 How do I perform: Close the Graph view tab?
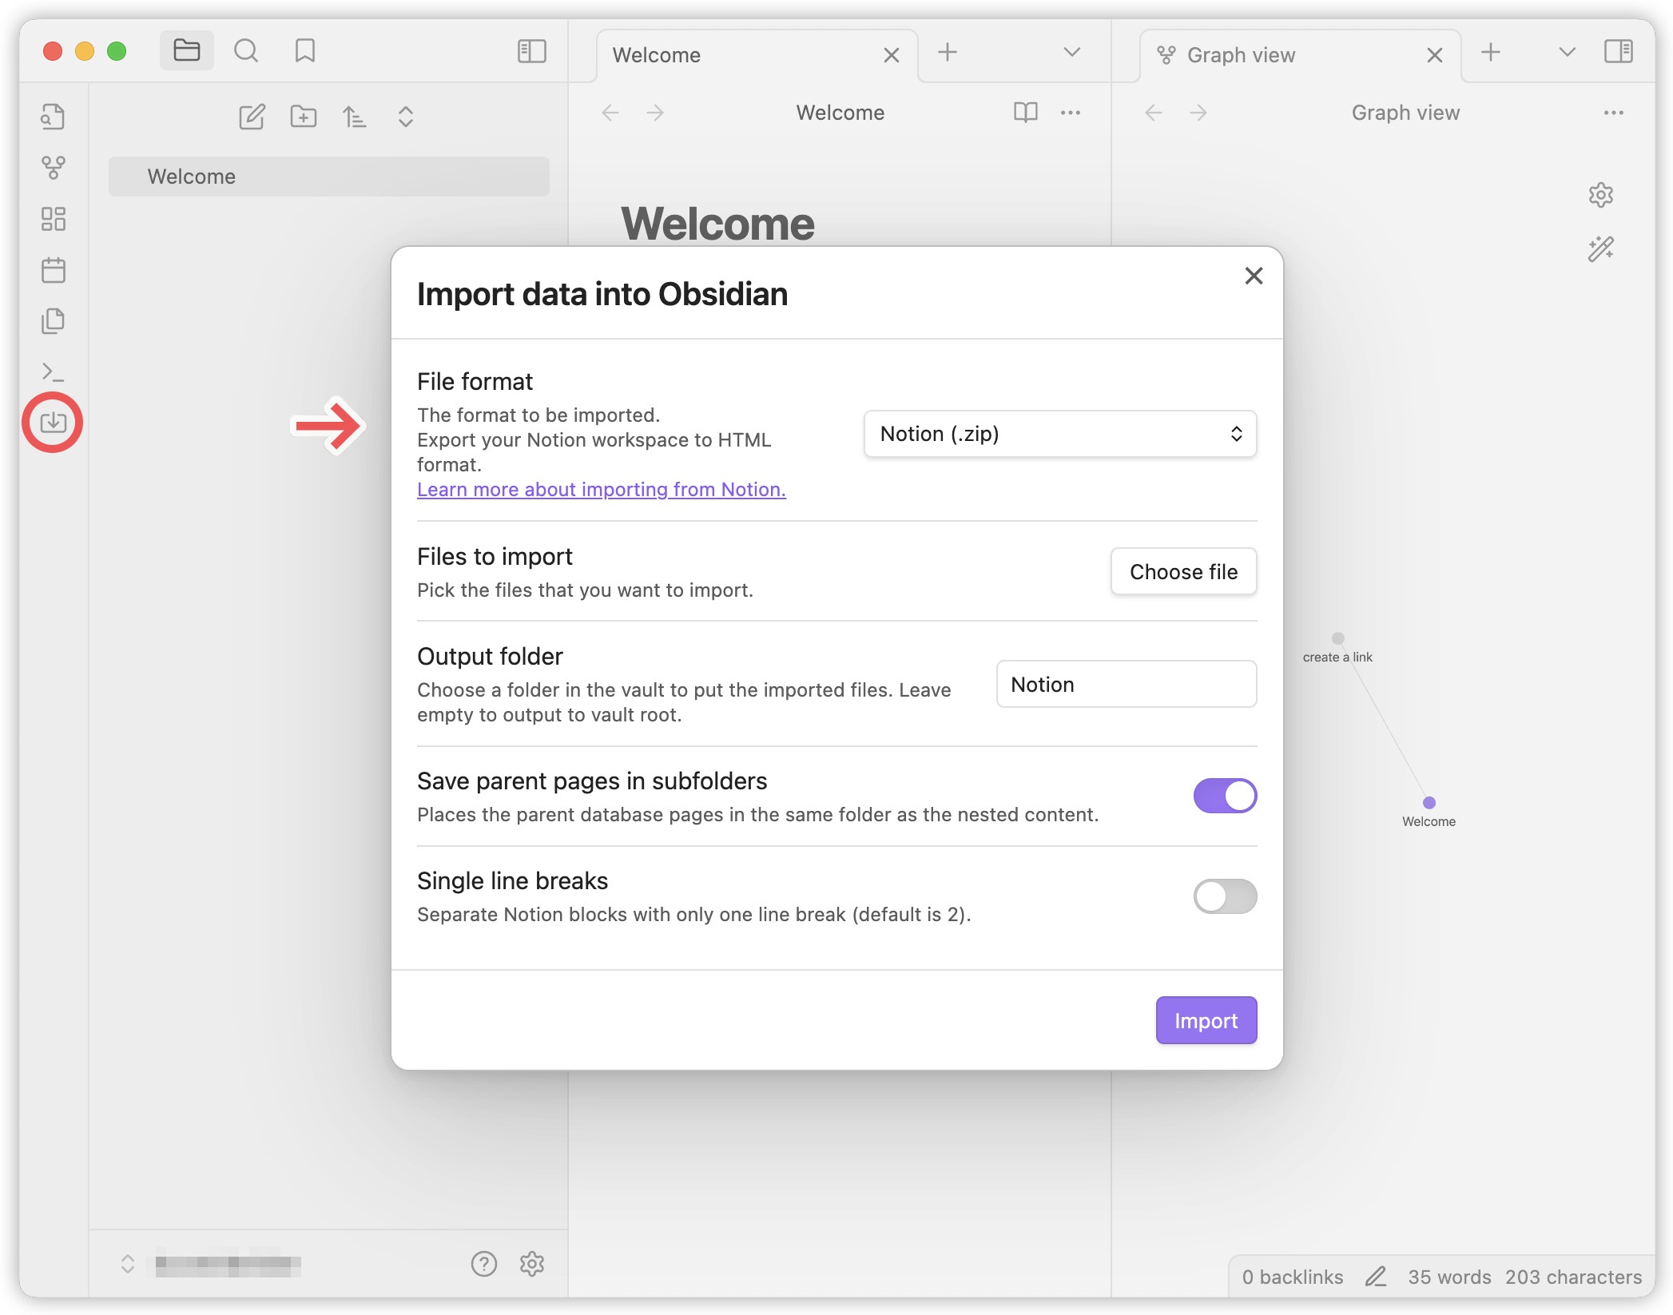pyautogui.click(x=1434, y=55)
